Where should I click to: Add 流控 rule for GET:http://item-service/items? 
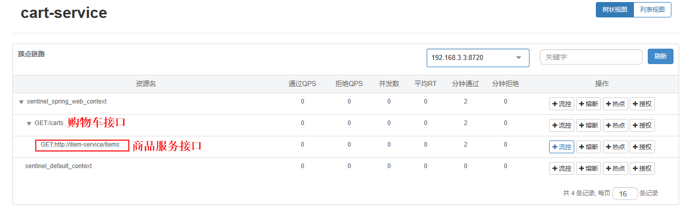(x=561, y=147)
